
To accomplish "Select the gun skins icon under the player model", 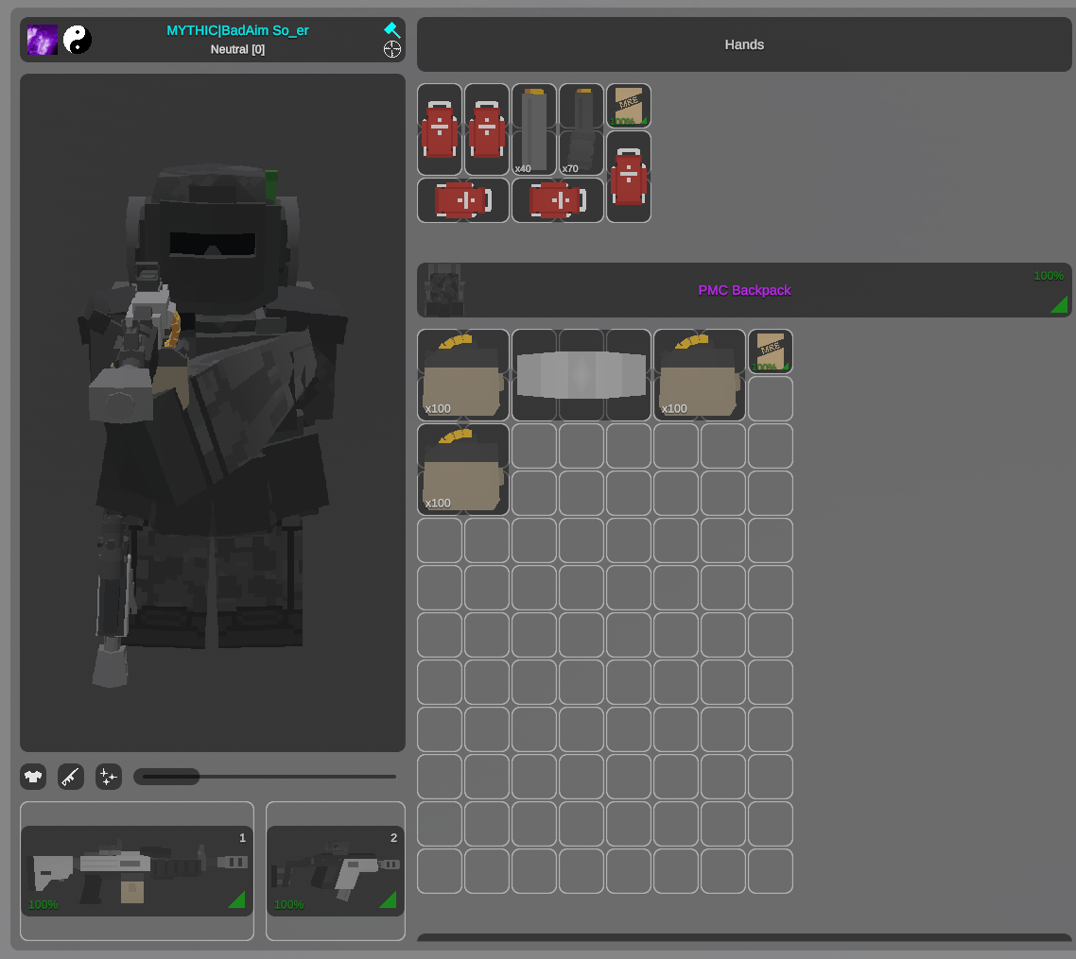I will point(70,777).
